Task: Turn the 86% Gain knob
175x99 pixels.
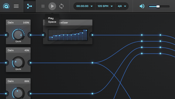Action: pos(18,93)
